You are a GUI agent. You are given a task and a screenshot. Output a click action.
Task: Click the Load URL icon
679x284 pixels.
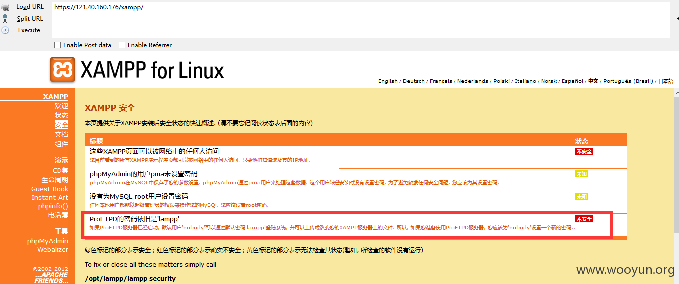tap(5, 7)
